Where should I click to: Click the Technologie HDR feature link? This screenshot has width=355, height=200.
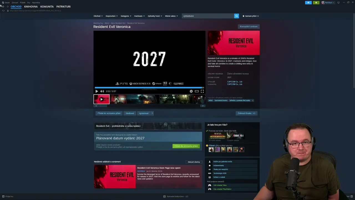click(220, 173)
